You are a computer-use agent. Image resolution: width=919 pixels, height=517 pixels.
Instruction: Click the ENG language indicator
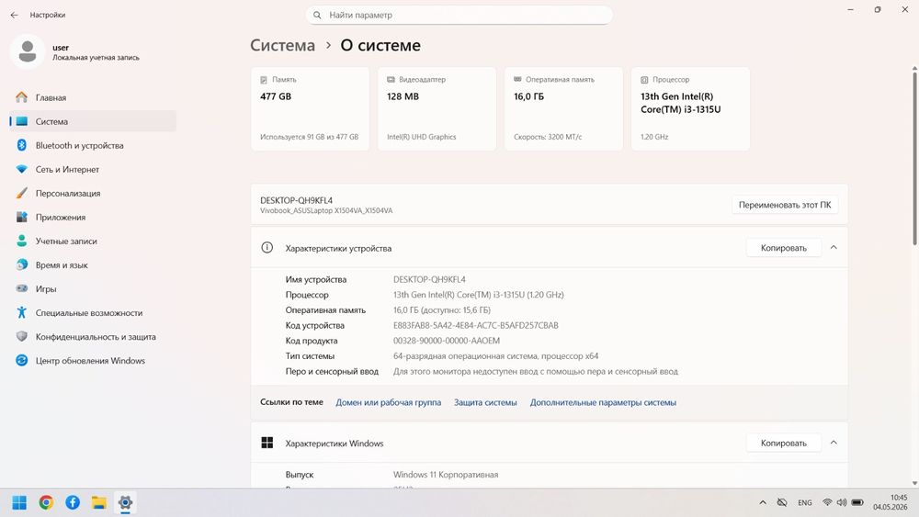(x=805, y=502)
